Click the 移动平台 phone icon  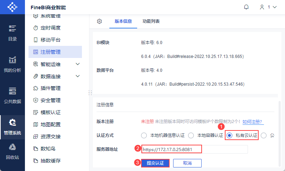[x=36, y=40]
